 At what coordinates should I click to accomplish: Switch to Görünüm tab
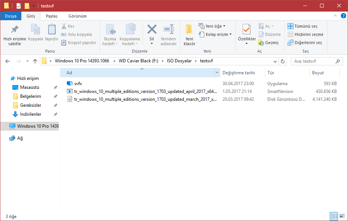pos(77,16)
